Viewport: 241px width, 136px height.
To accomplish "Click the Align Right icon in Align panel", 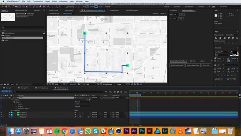I will click(x=224, y=38).
